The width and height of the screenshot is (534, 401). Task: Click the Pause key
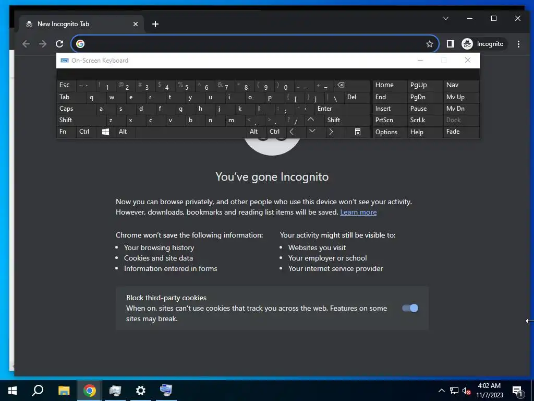424,109
